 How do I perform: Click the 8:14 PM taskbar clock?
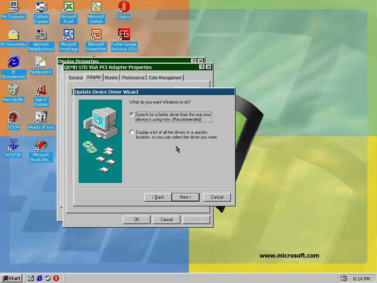point(361,279)
